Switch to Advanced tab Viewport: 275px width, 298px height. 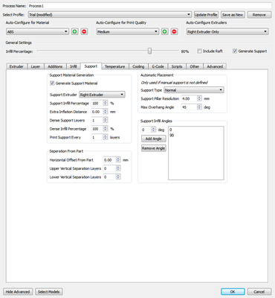point(215,66)
